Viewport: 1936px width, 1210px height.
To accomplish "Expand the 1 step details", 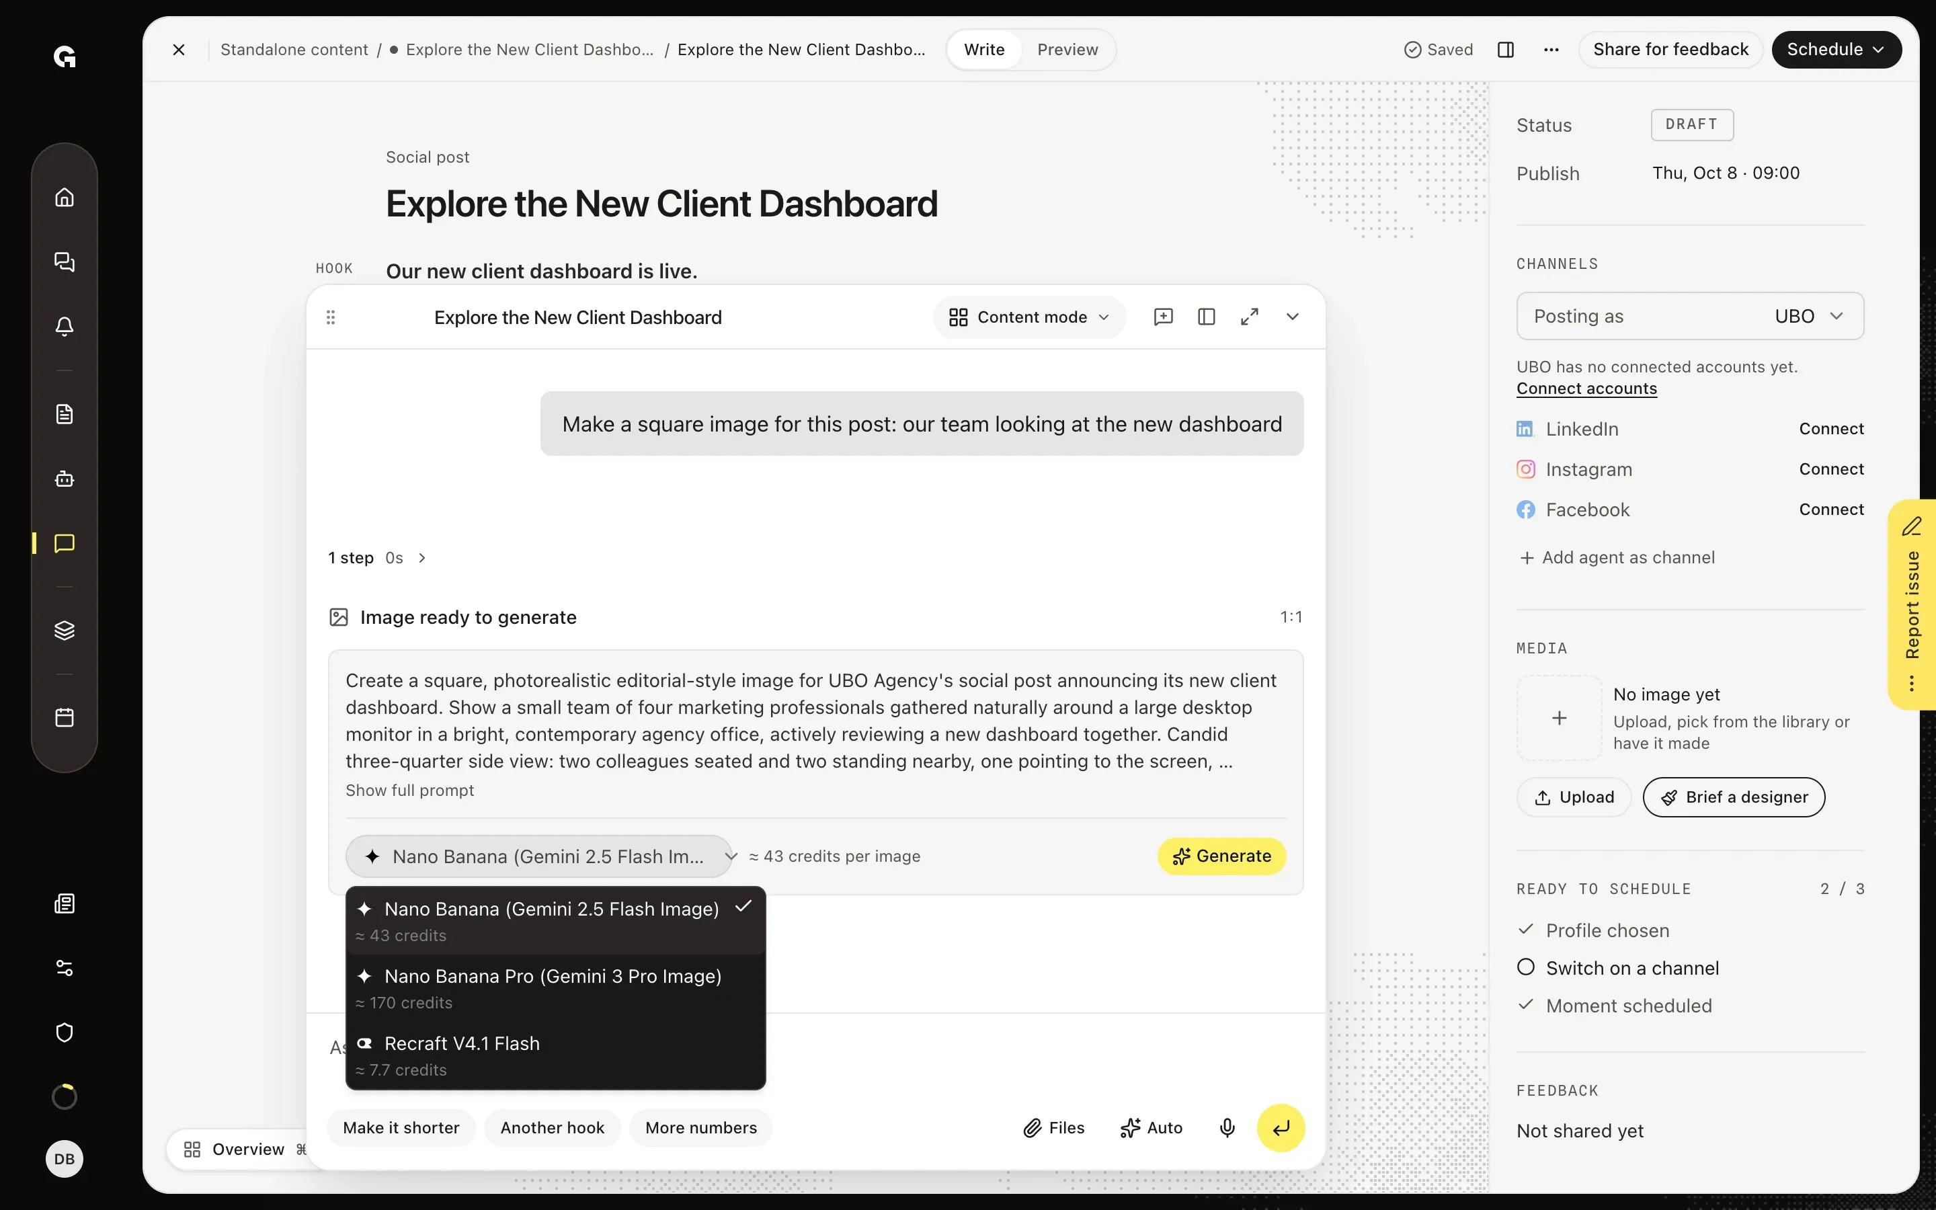I will [378, 558].
